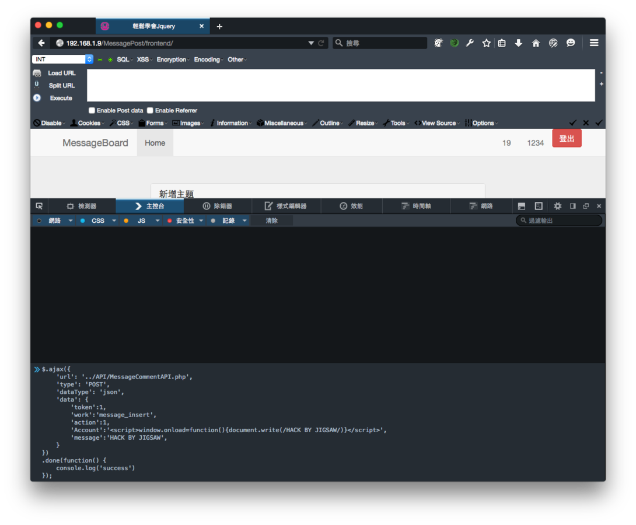636x525 pixels.
Task: Click the green plus star icon in HackBar
Action: point(110,60)
